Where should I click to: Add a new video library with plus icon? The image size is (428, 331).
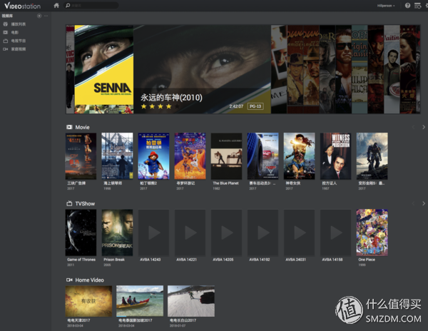(39, 16)
